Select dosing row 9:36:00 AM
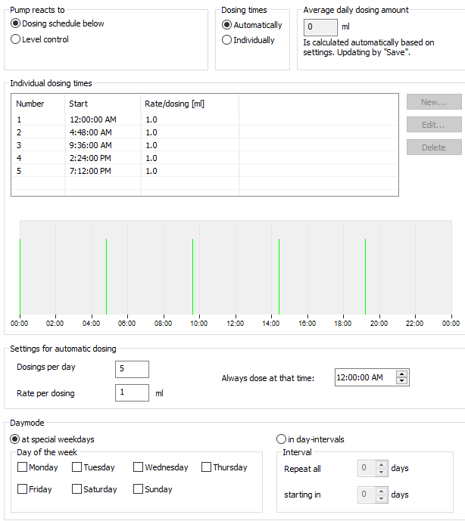465x521 pixels. coord(204,145)
